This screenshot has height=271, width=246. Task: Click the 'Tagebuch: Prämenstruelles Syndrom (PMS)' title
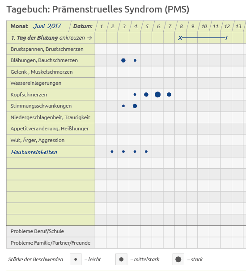pyautogui.click(x=98, y=9)
